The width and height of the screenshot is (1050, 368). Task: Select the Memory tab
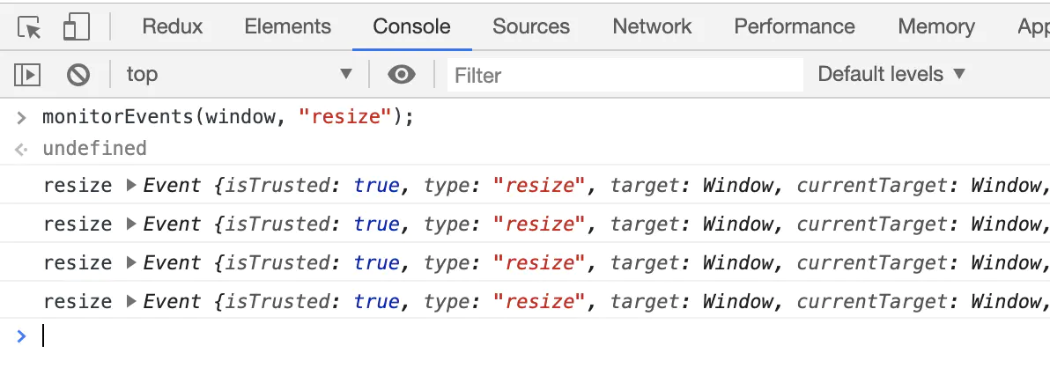coord(936,26)
